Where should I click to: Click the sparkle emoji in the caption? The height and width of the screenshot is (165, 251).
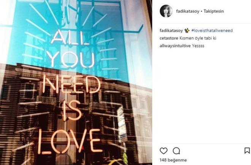click(x=187, y=30)
